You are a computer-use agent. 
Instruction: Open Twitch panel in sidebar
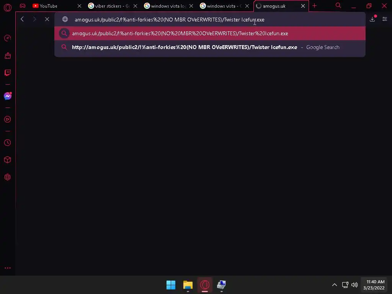click(8, 73)
